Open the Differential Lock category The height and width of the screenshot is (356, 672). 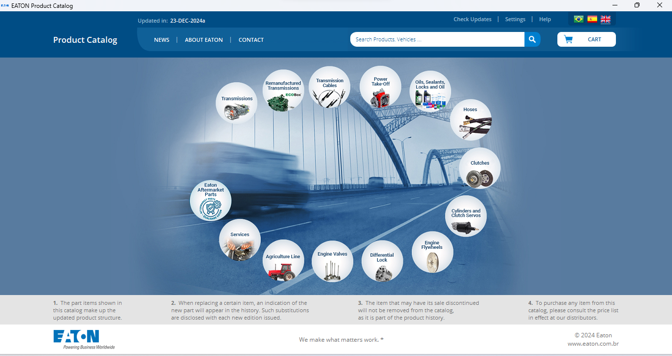point(382,261)
